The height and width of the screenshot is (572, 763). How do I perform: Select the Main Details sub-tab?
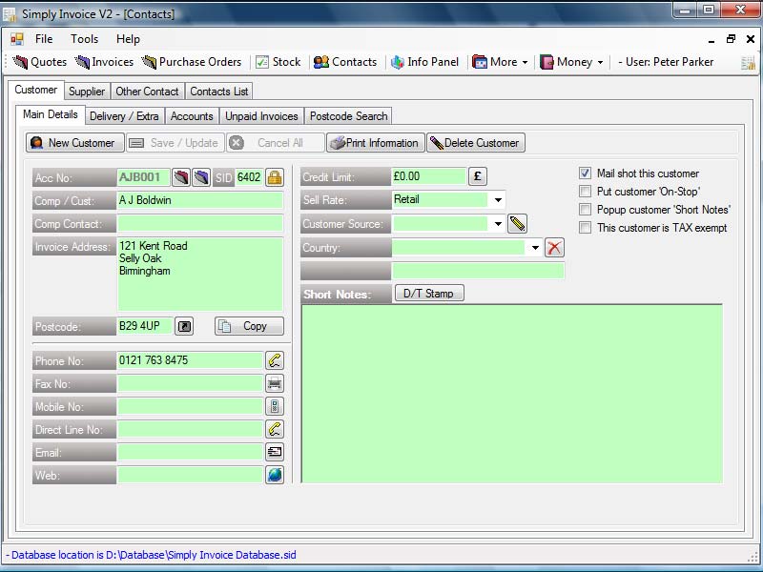coord(51,114)
